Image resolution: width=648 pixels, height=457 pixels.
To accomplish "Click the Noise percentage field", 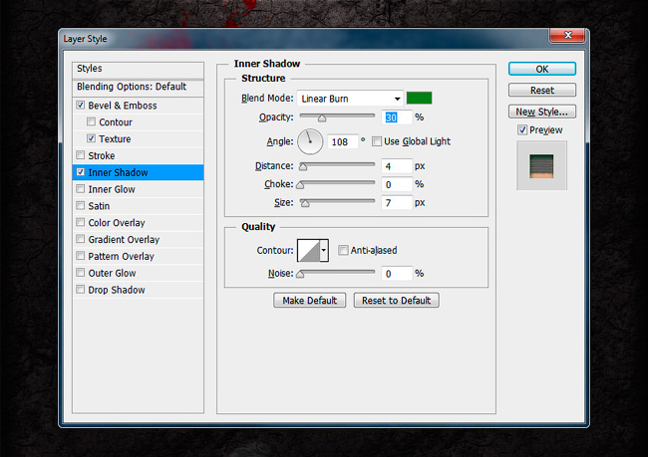I will [397, 274].
